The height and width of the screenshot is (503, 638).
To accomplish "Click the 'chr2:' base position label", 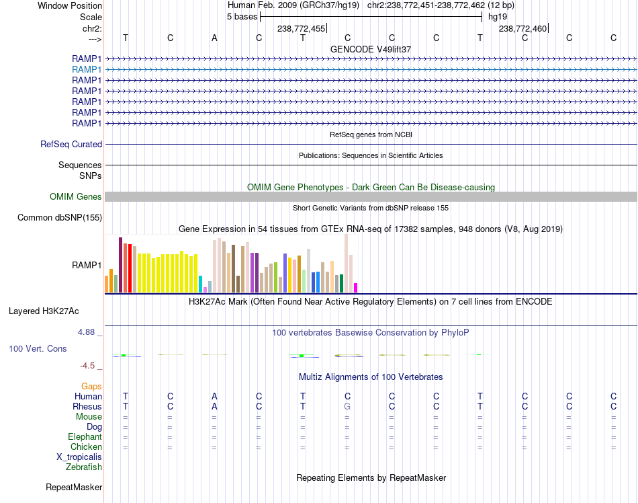I will click(92, 28).
